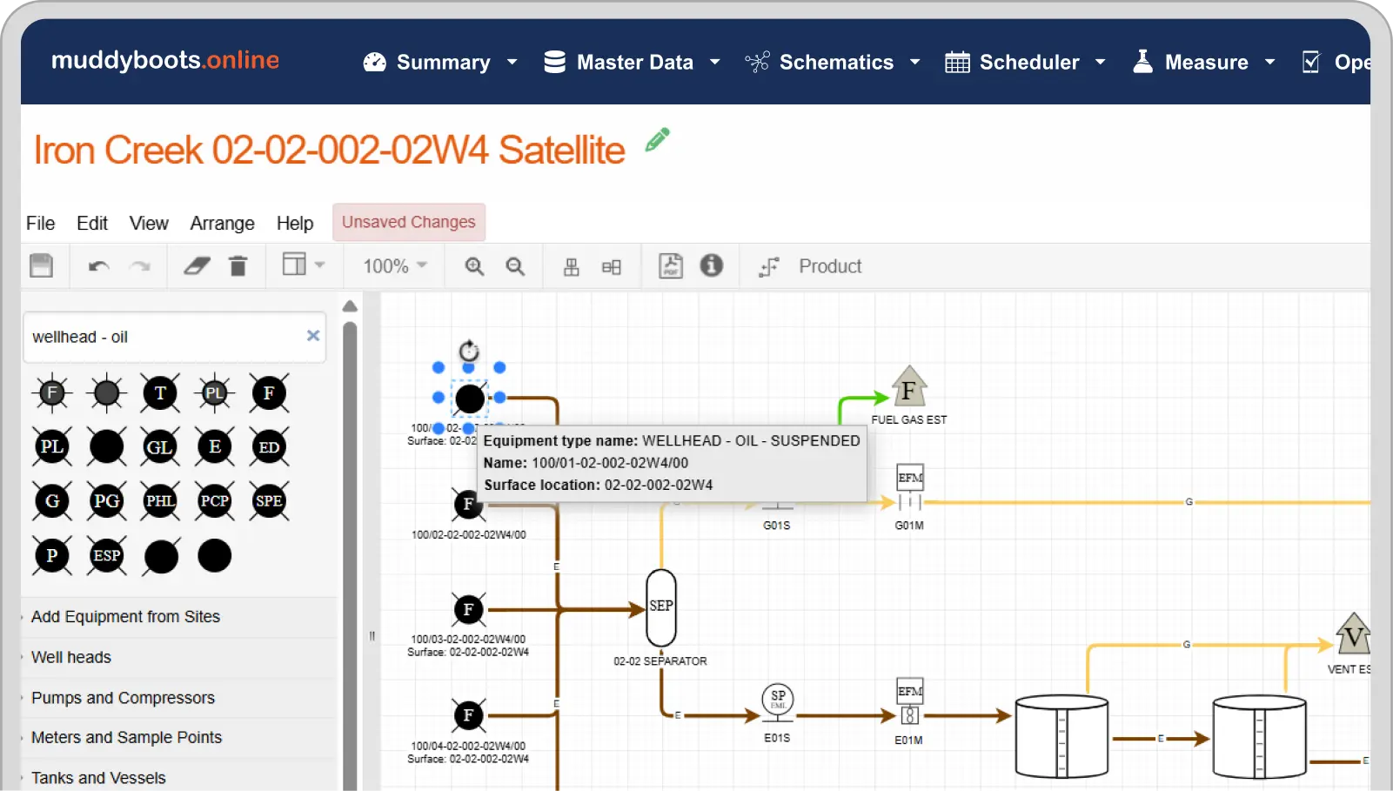This screenshot has width=1393, height=791.
Task: Open the Arrange menu
Action: click(x=222, y=224)
